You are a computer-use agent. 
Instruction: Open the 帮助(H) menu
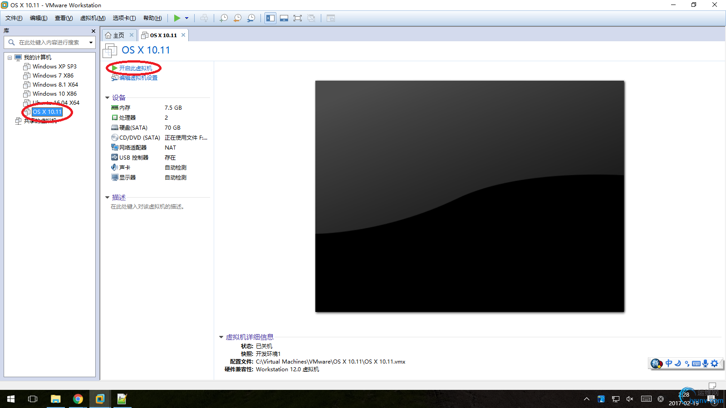(152, 18)
